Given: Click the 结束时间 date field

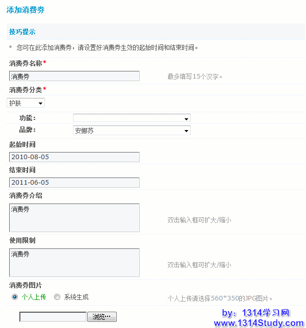Looking at the screenshot, I should 74,182.
